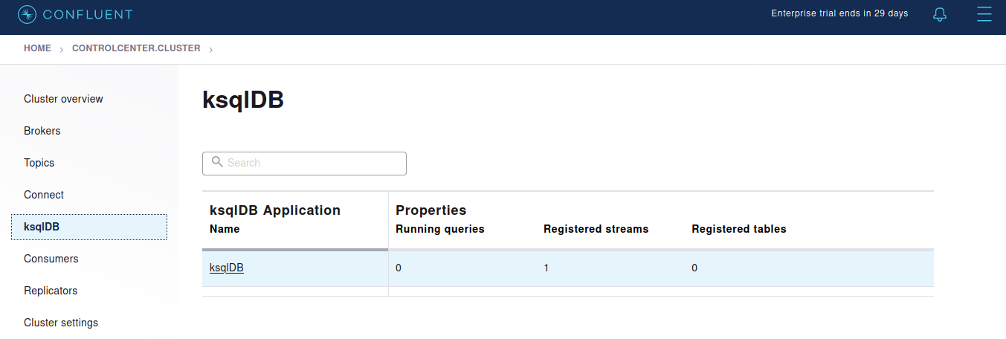Open the hamburger menu
Viewport: 1006px width, 339px height.
point(984,14)
